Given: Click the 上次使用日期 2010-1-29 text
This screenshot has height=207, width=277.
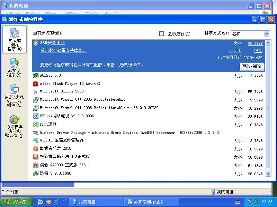Looking at the screenshot, I should click(240, 58).
